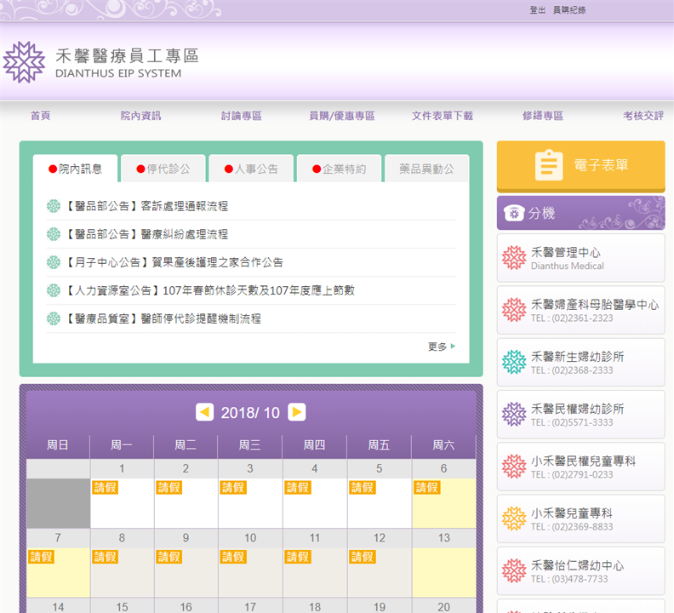674x613 pixels.
Task: Open 員購/優惠專區 menu
Action: pyautogui.click(x=342, y=116)
